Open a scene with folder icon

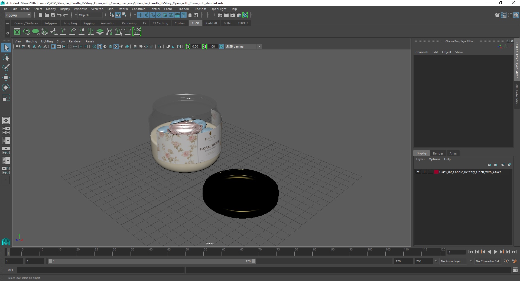pos(47,15)
